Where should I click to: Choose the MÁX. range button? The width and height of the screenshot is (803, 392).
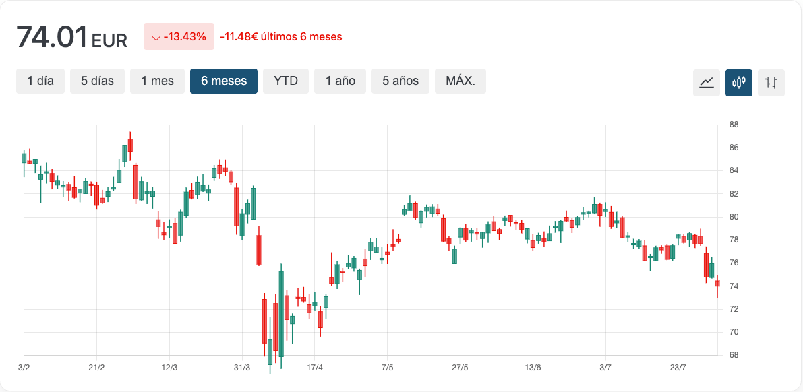tap(460, 81)
